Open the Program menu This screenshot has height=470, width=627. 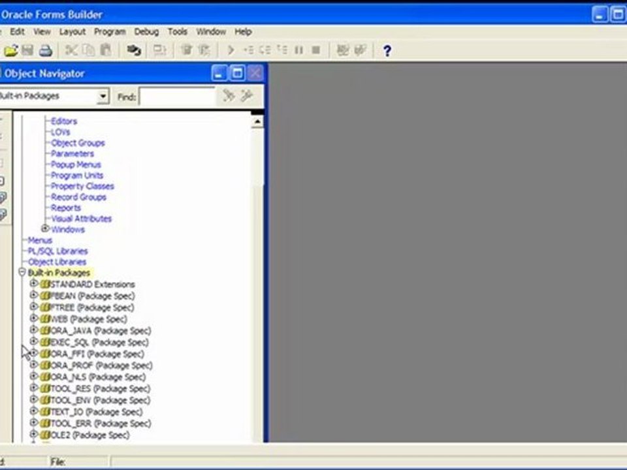click(110, 31)
